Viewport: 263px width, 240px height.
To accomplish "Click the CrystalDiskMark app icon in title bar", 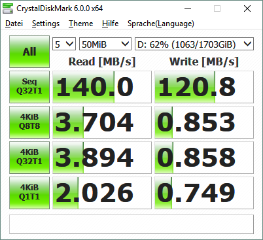I will (8, 9).
